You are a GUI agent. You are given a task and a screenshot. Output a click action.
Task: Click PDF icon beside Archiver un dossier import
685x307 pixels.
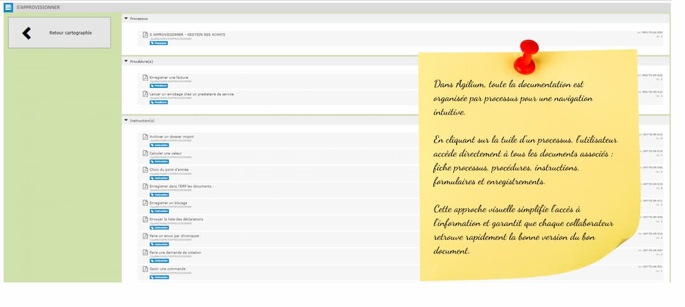pyautogui.click(x=145, y=137)
